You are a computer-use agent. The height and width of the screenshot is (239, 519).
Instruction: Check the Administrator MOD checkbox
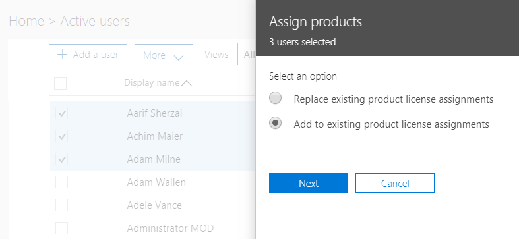pyautogui.click(x=61, y=228)
